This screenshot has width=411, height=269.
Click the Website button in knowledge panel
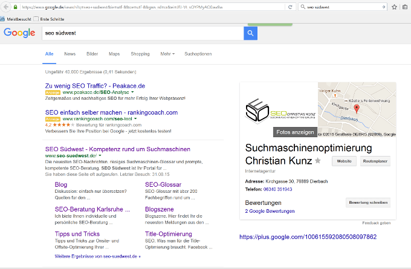click(344, 161)
